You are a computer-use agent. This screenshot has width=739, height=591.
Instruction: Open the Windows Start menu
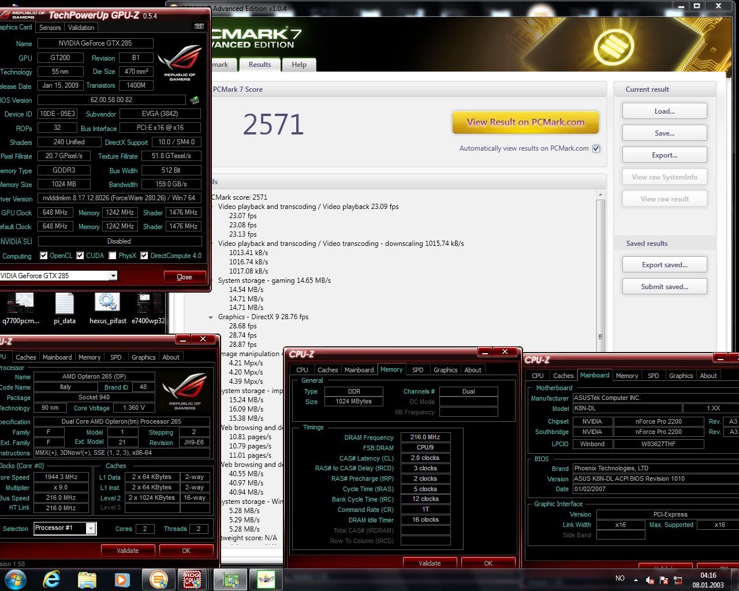coord(15,579)
